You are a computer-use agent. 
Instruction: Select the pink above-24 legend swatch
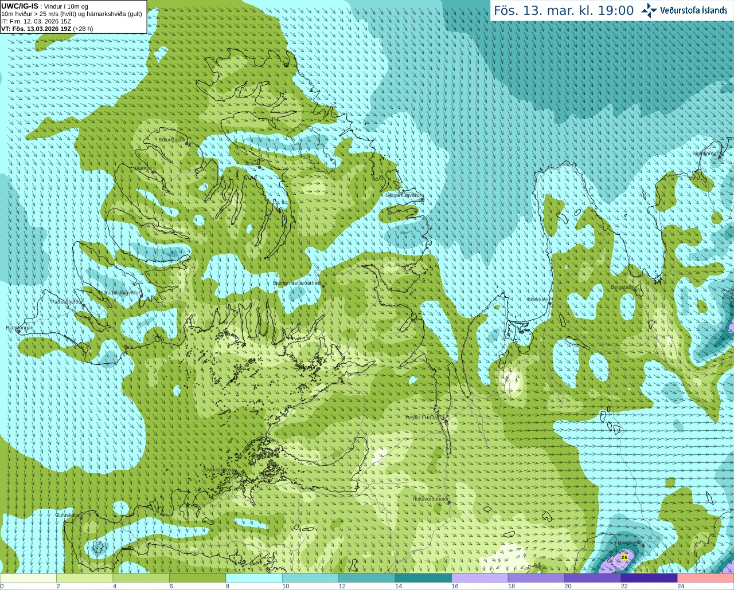pos(705,578)
